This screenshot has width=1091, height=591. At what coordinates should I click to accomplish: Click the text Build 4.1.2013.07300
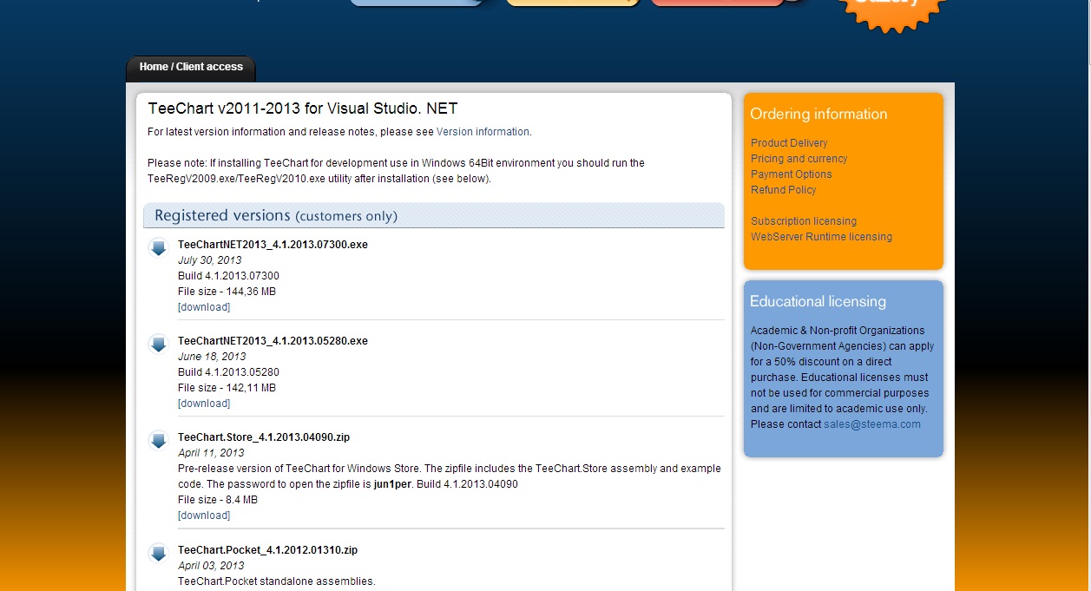click(x=228, y=276)
